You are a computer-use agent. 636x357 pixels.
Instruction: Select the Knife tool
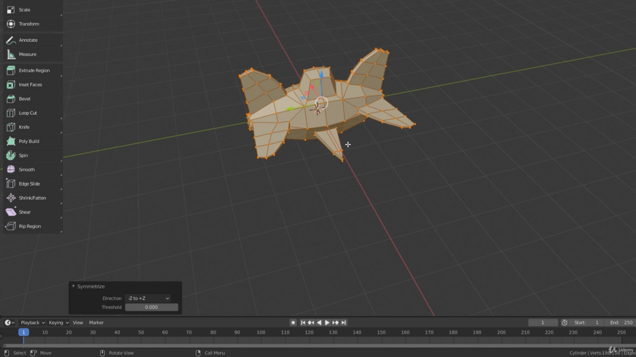(33, 127)
